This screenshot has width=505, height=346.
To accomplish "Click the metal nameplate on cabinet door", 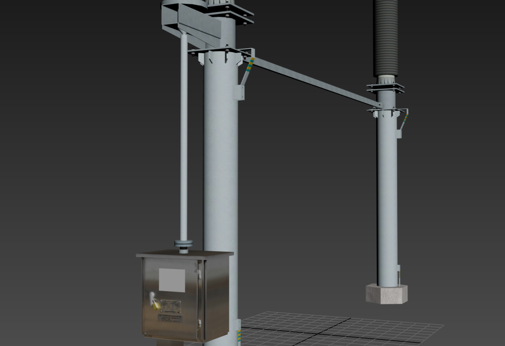I will point(171,305).
